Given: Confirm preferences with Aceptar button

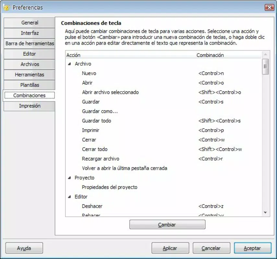Looking at the screenshot, I should pyautogui.click(x=253, y=248).
